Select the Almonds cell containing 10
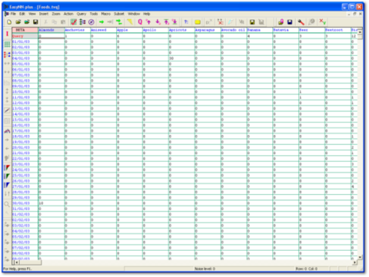Viewport: 369px width, 277px height. (52, 203)
